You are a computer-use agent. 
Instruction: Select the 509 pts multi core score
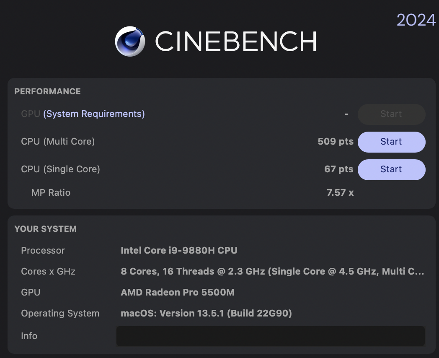click(x=336, y=142)
